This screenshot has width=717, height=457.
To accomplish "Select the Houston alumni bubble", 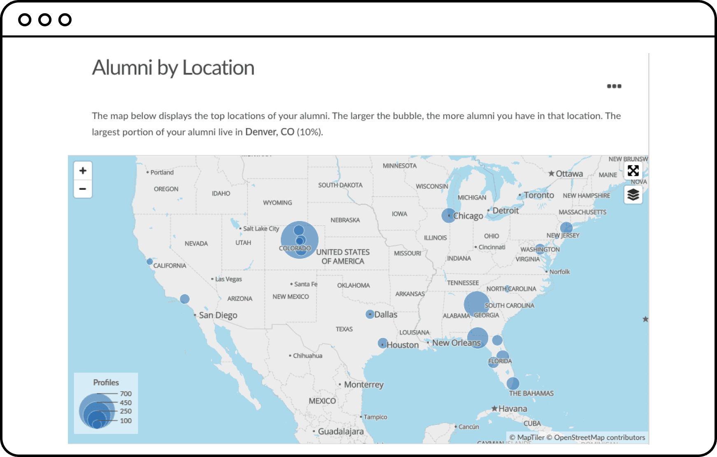I will click(382, 343).
